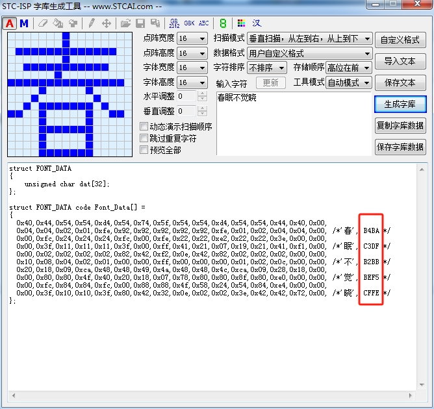Click the 保存字库数据 button

[x=400, y=147]
